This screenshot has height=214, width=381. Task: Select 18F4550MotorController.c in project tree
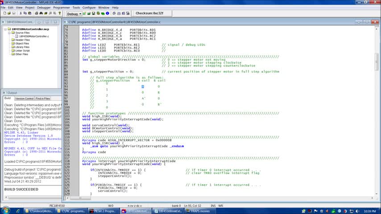(34, 37)
